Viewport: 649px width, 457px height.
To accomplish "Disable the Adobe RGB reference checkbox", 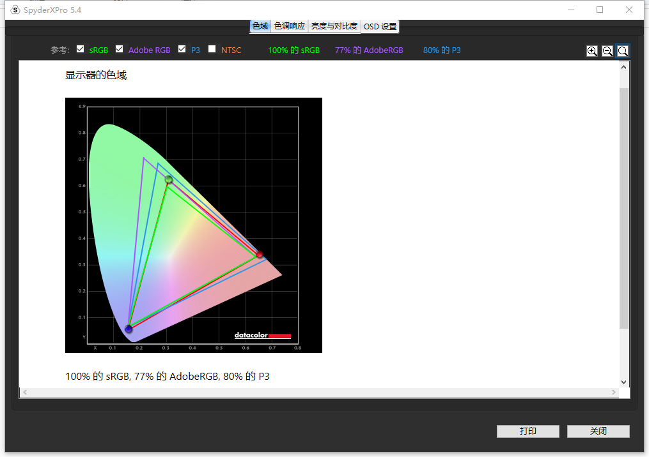I will pyautogui.click(x=119, y=49).
